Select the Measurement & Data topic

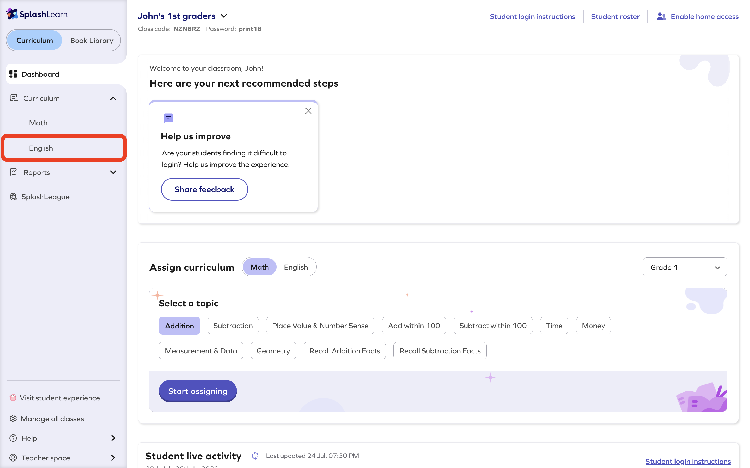click(x=201, y=351)
